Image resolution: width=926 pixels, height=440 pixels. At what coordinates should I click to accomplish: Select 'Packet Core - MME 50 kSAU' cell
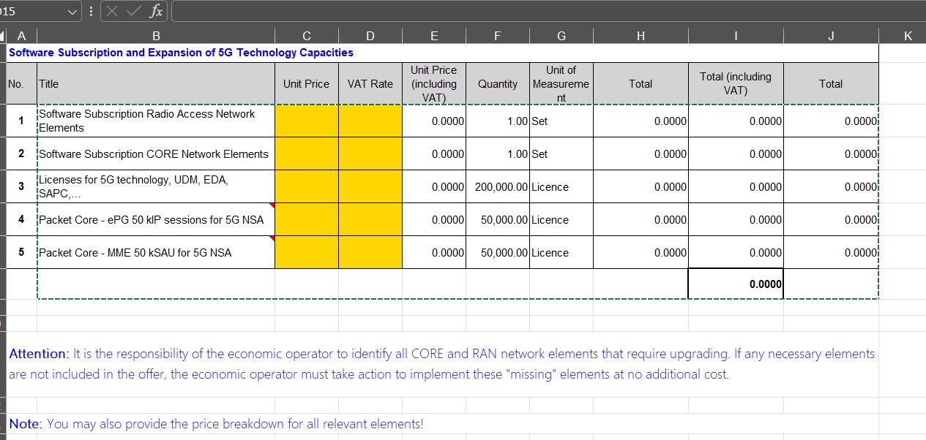click(156, 252)
